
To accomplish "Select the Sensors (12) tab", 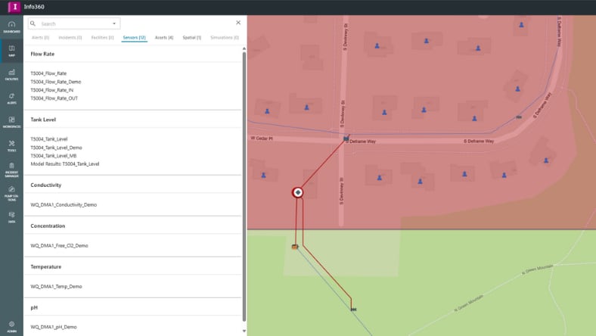I will 134,38.
